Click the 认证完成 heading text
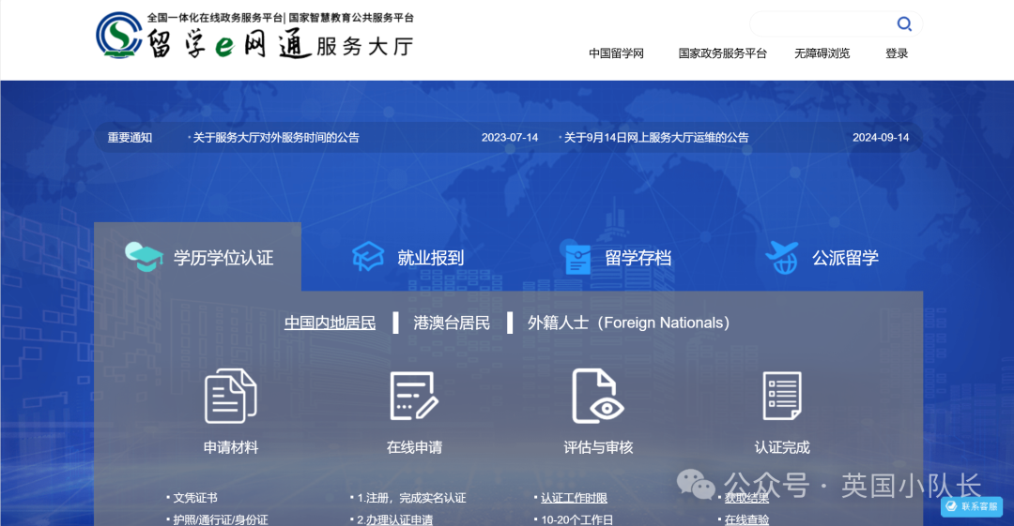The image size is (1014, 526). [x=782, y=447]
